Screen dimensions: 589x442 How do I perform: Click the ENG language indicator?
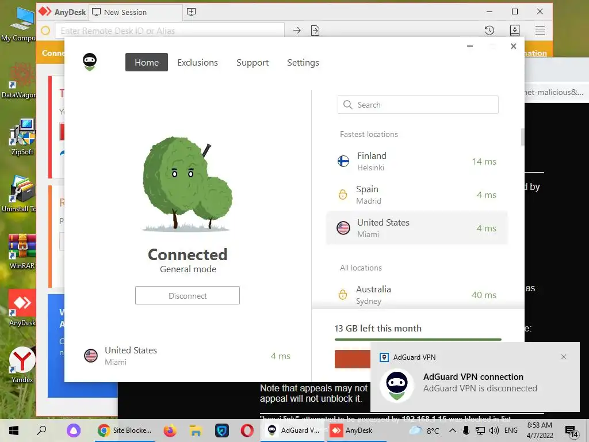click(x=511, y=430)
